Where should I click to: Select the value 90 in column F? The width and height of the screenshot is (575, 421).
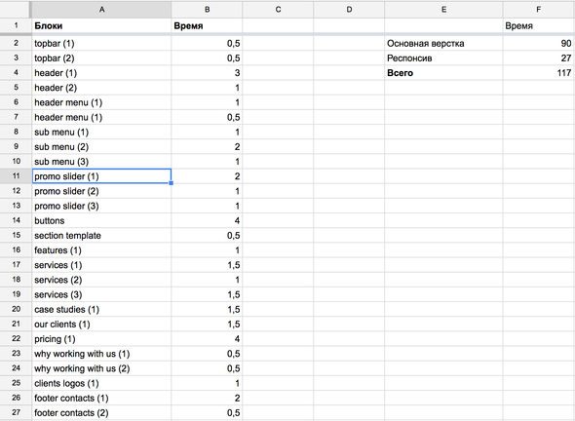(539, 43)
